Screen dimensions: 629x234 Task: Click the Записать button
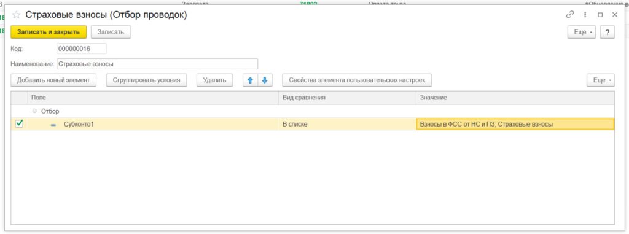[111, 32]
